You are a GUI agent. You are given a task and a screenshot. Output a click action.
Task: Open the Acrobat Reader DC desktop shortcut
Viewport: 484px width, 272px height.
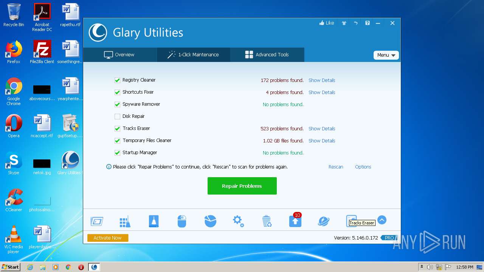tap(42, 17)
